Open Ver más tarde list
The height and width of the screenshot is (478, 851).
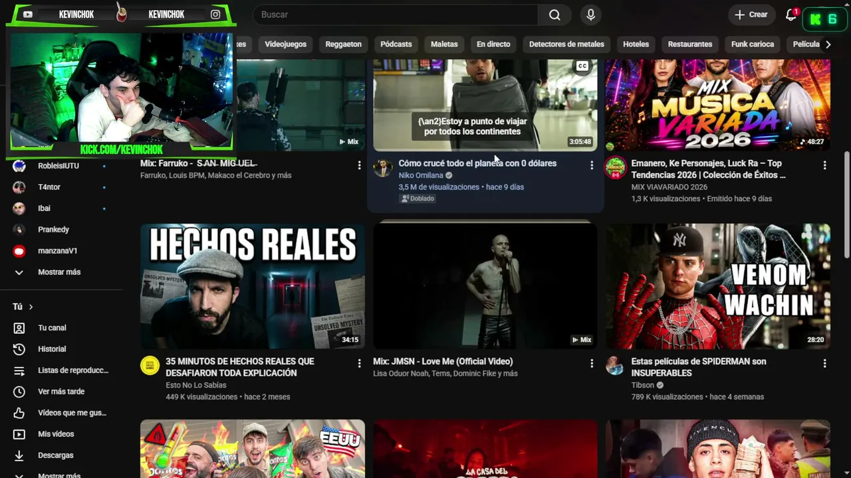tap(61, 392)
